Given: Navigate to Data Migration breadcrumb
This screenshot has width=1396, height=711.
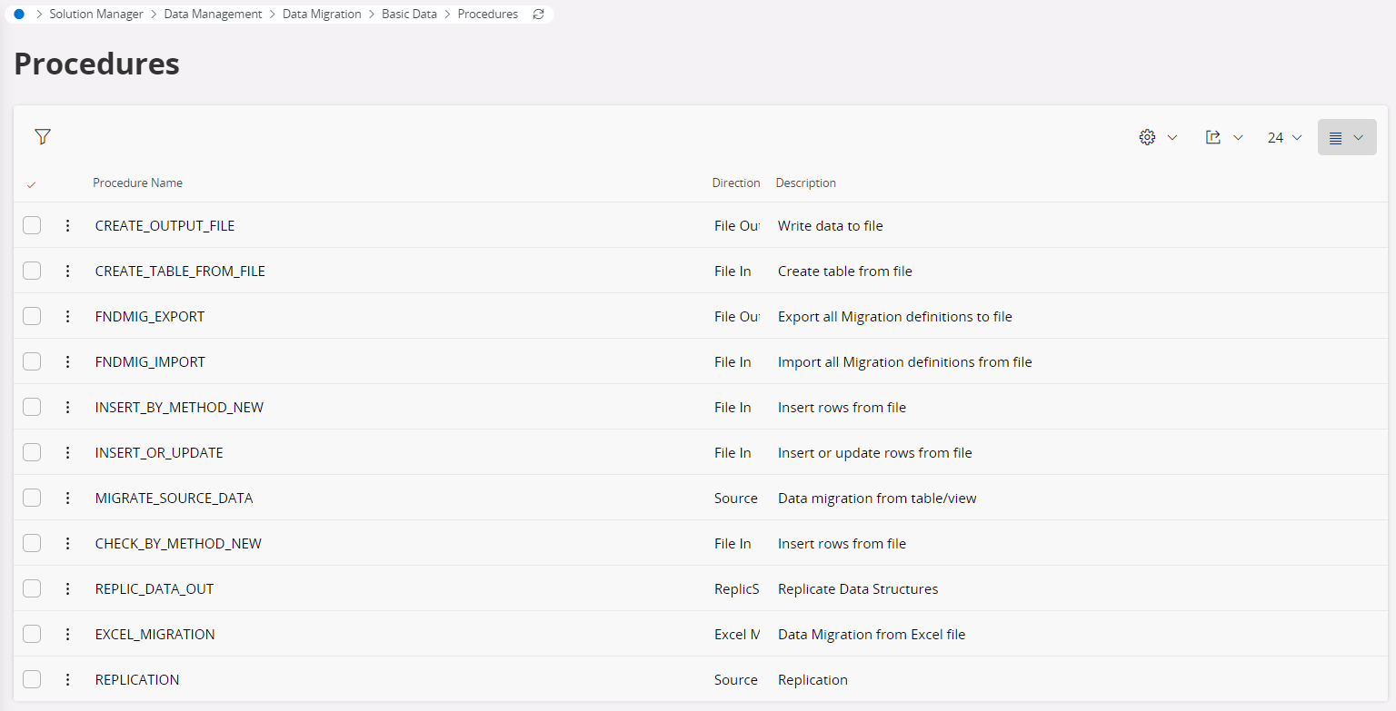Looking at the screenshot, I should pos(322,15).
